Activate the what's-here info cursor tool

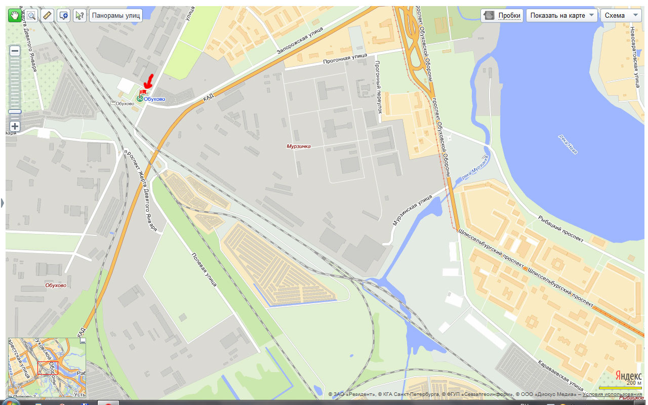tap(79, 15)
